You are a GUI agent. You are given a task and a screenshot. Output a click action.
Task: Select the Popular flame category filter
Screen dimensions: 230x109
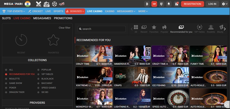[x=164, y=29]
